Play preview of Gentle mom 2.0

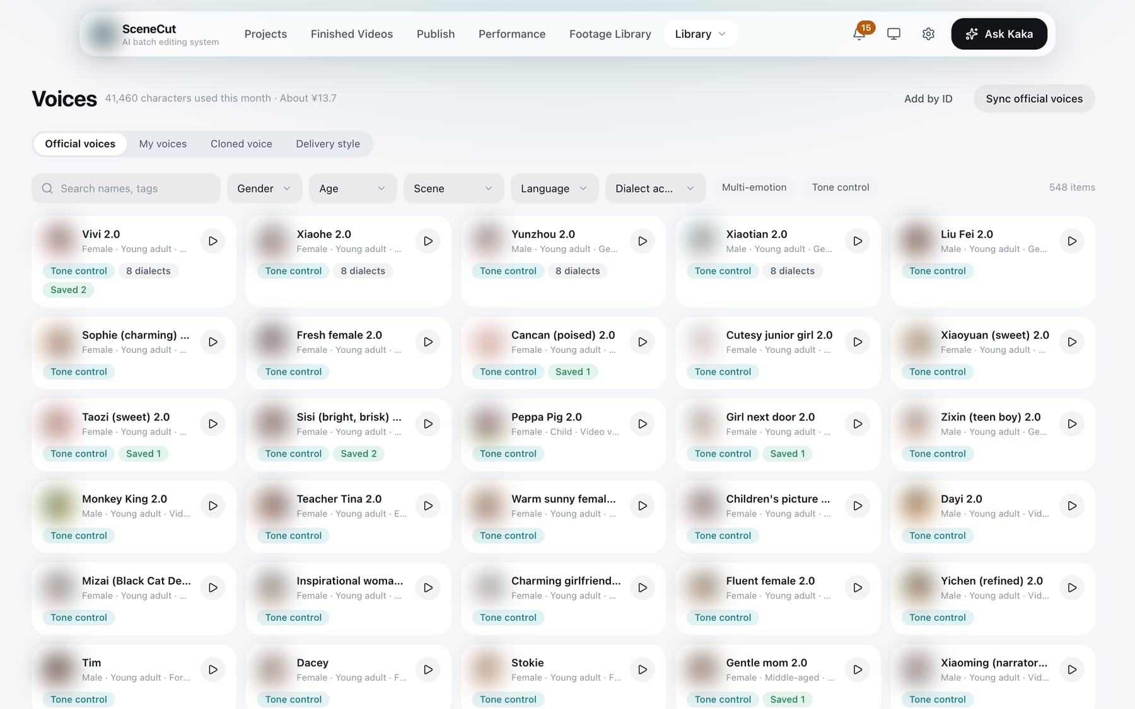(858, 669)
